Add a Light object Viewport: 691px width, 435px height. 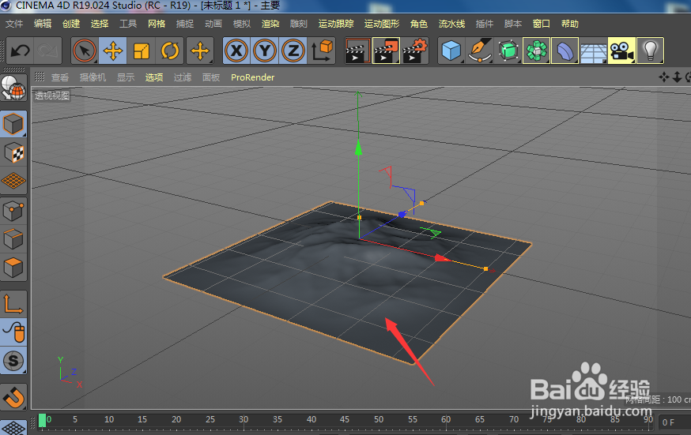650,51
